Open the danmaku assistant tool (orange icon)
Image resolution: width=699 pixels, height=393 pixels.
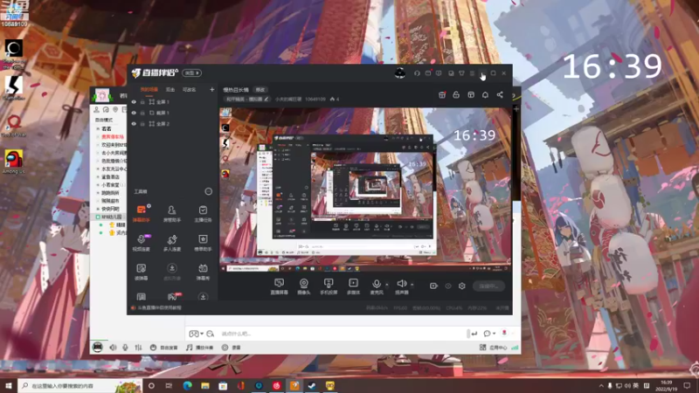point(142,212)
